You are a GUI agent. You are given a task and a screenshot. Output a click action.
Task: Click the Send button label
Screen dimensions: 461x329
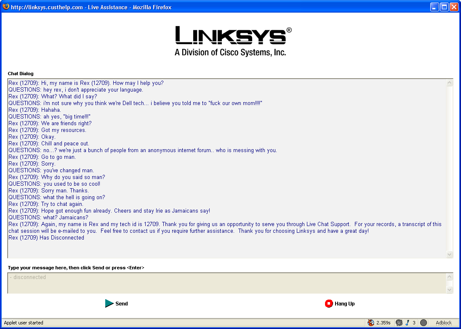click(x=121, y=304)
